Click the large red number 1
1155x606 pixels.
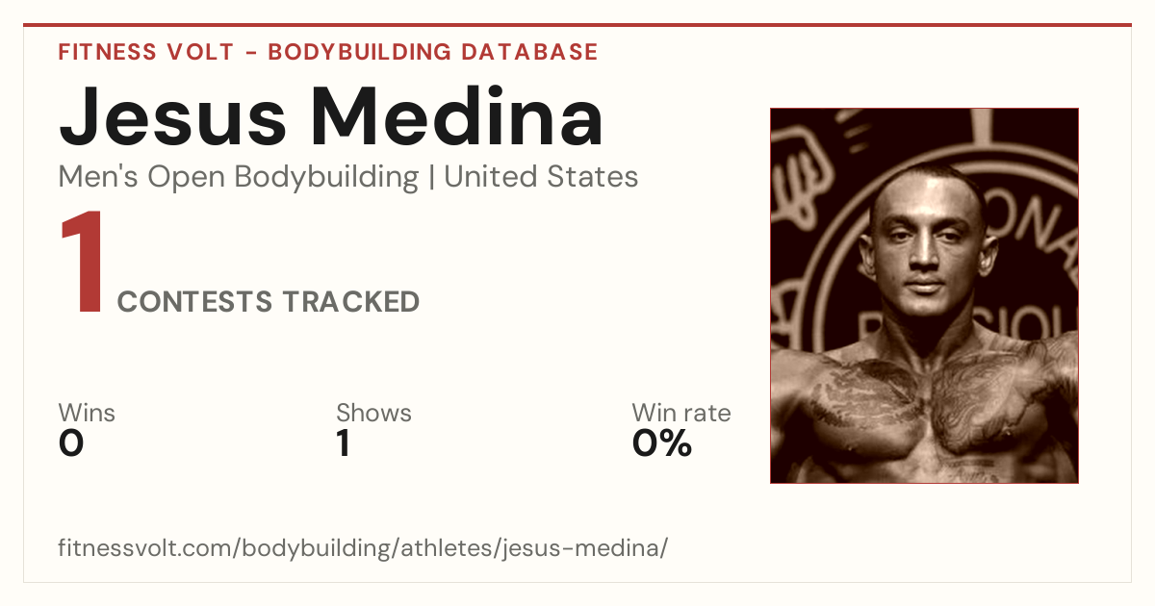(83, 264)
